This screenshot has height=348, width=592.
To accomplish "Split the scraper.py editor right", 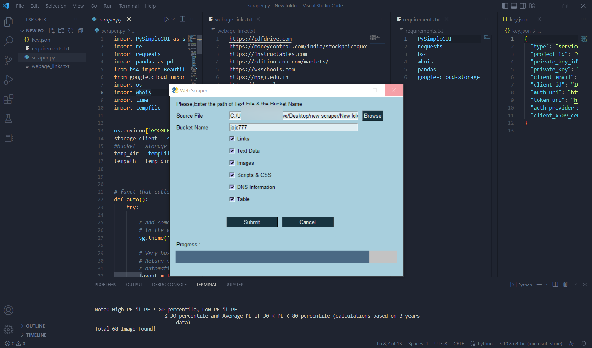I will tap(183, 19).
